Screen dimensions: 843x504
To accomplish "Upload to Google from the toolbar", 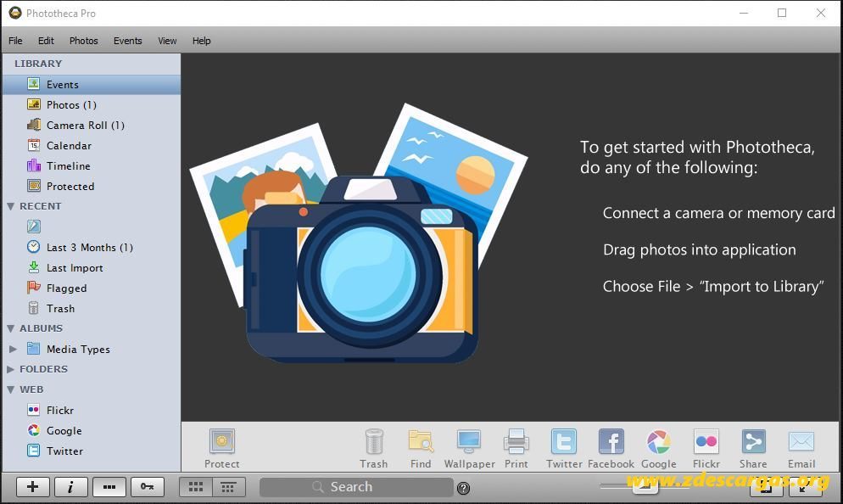I will click(x=659, y=442).
